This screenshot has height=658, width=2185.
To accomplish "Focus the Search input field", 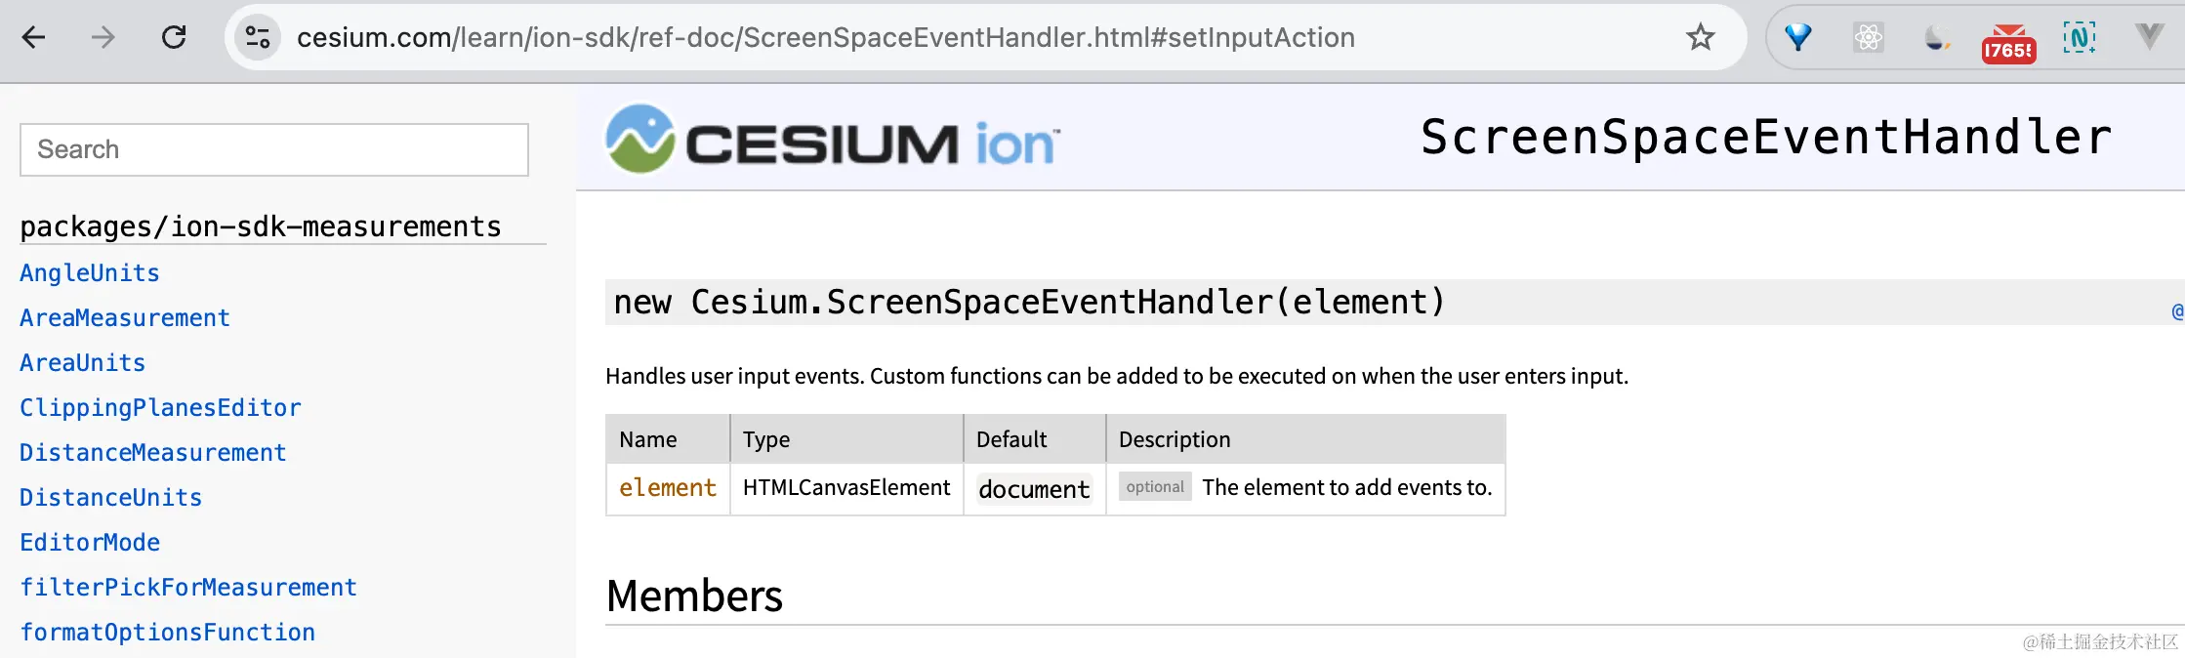I will [x=274, y=149].
